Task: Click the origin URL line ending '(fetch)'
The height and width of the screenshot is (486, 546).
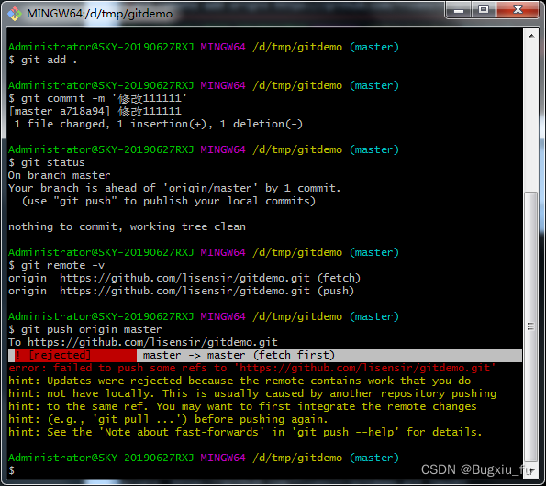Action: 184,279
